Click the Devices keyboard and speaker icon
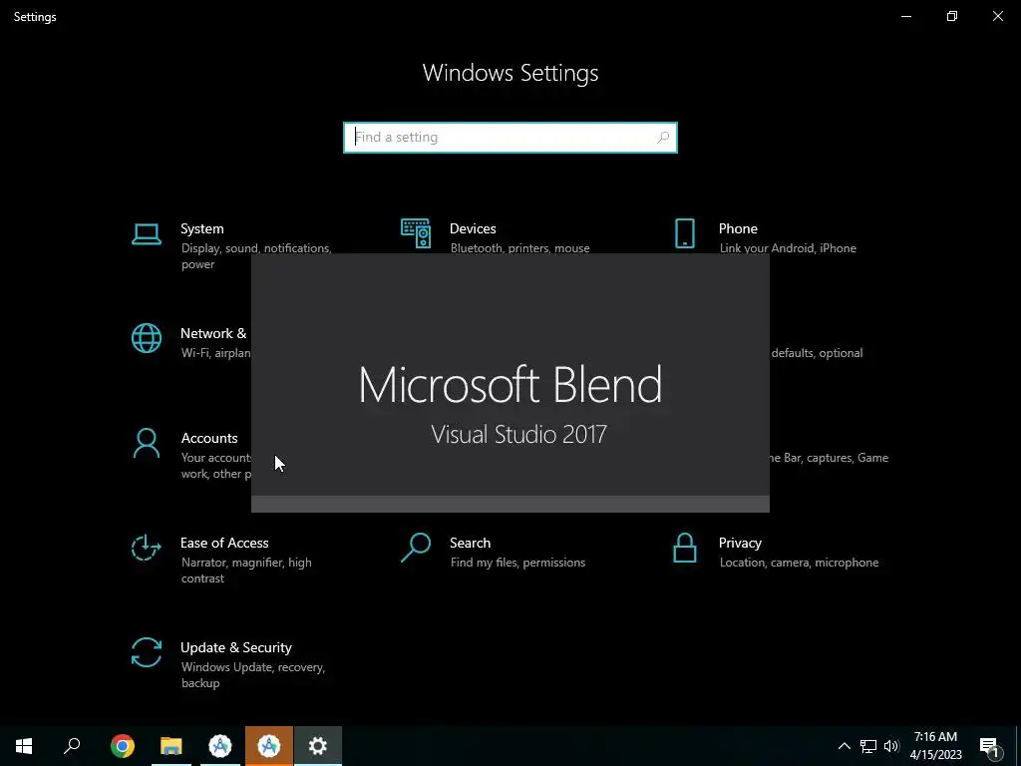Image resolution: width=1021 pixels, height=766 pixels. point(416,233)
